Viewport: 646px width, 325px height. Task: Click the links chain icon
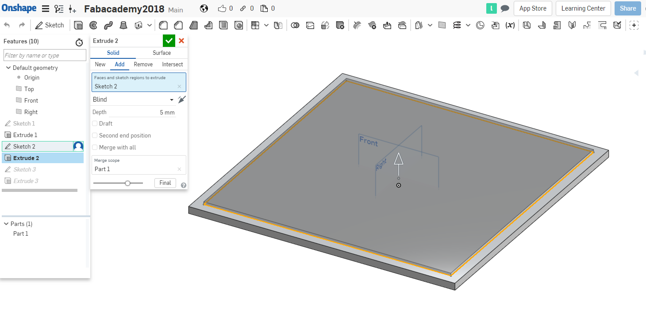(x=243, y=8)
